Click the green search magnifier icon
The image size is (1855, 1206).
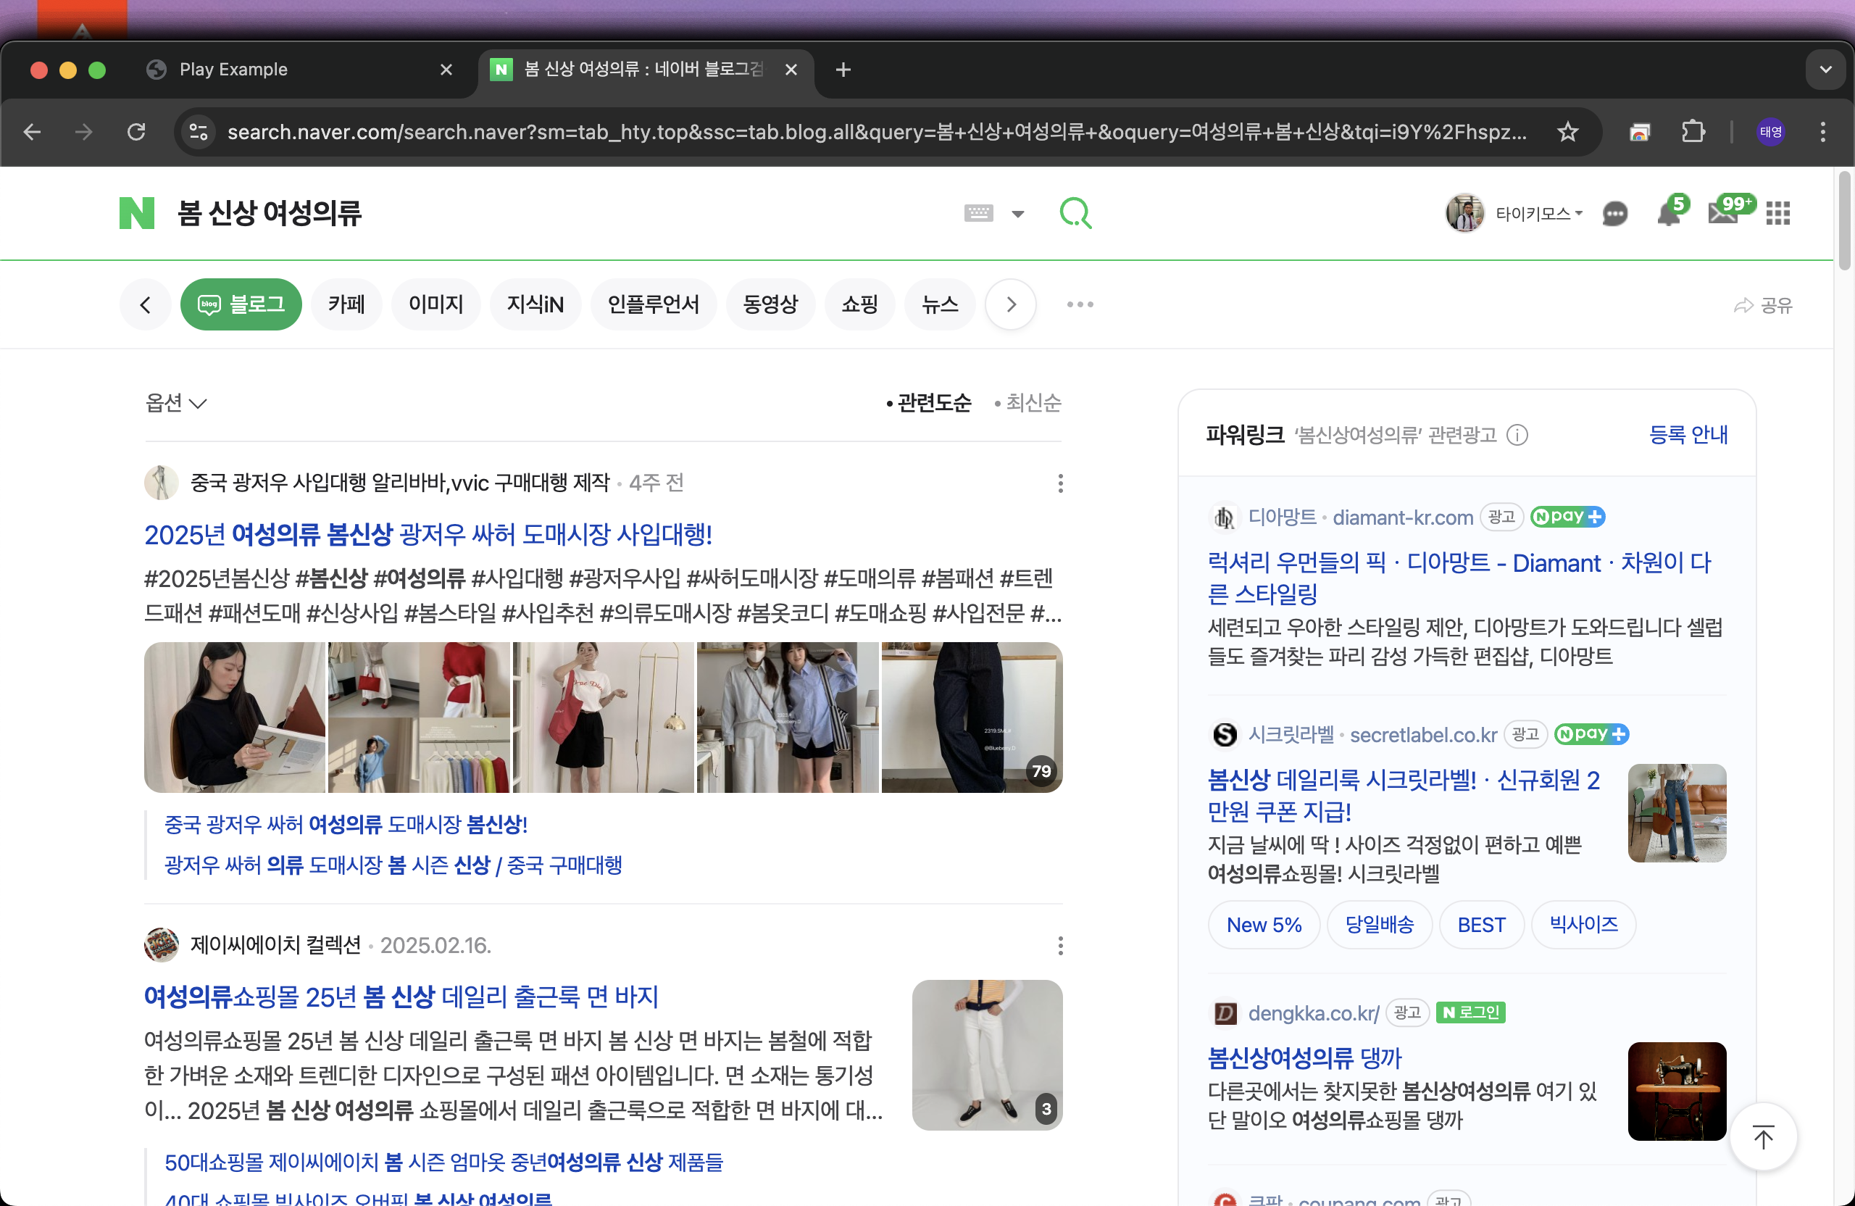(1075, 213)
